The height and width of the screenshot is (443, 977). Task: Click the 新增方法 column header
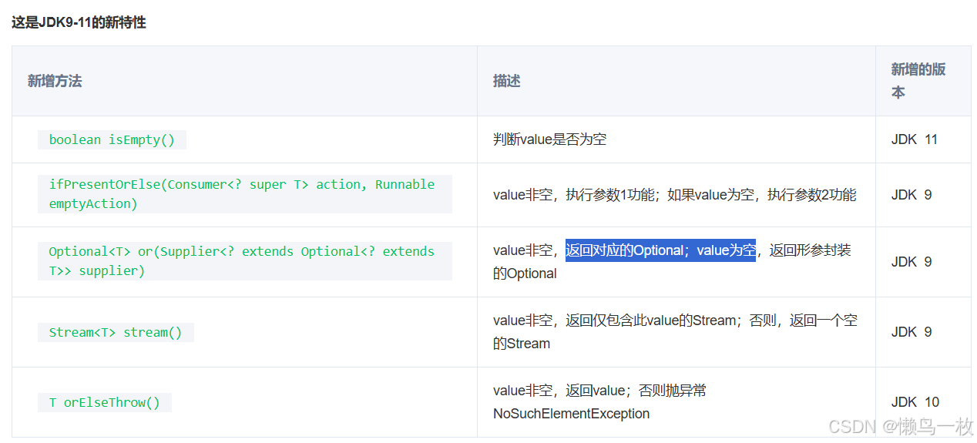point(55,81)
